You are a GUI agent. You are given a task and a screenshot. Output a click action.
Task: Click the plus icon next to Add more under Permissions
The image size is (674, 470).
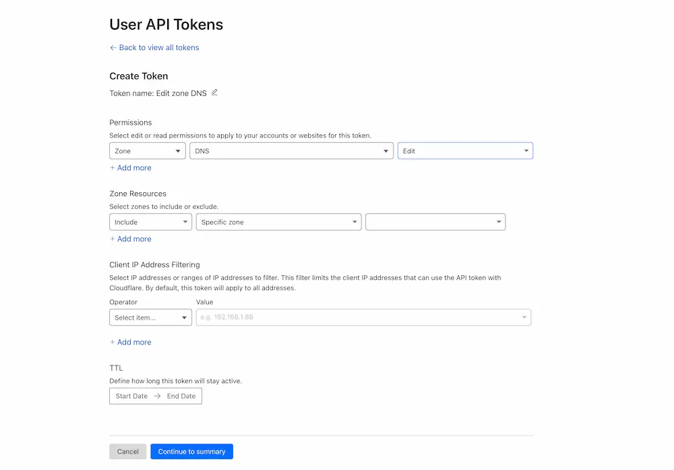(112, 167)
